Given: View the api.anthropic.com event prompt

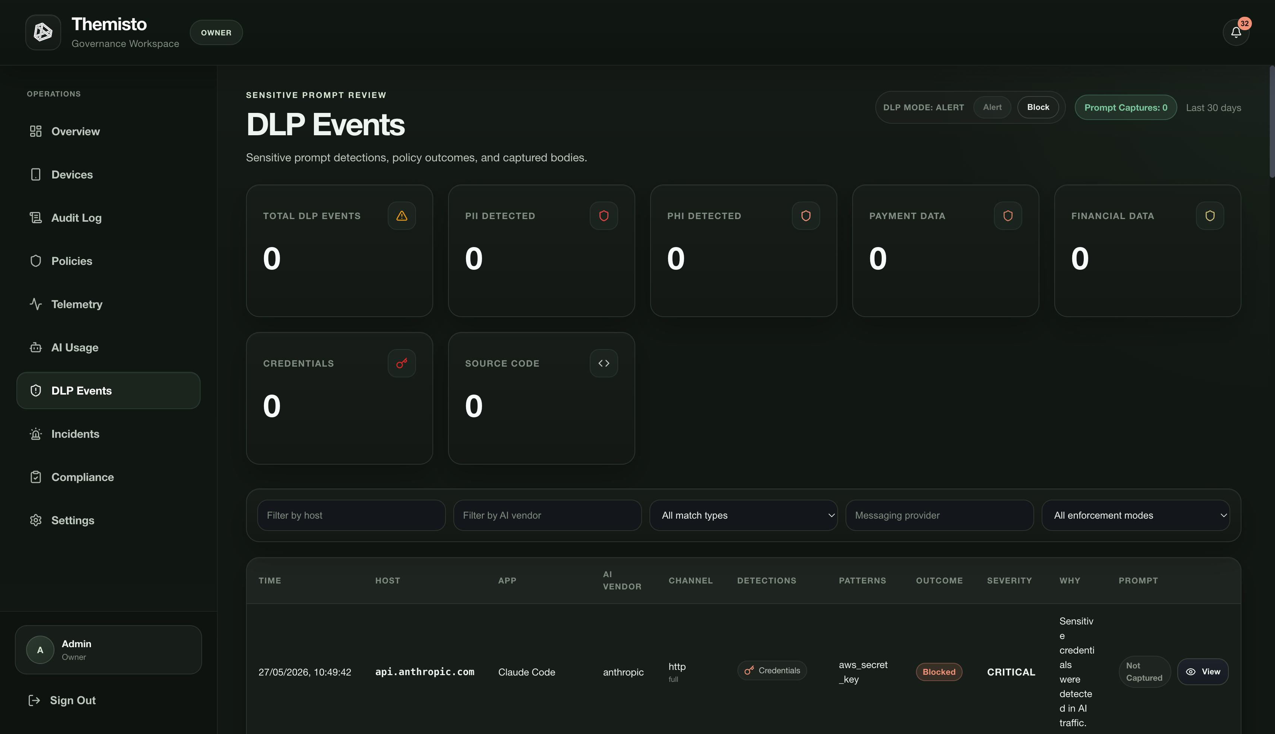Looking at the screenshot, I should pyautogui.click(x=1202, y=671).
